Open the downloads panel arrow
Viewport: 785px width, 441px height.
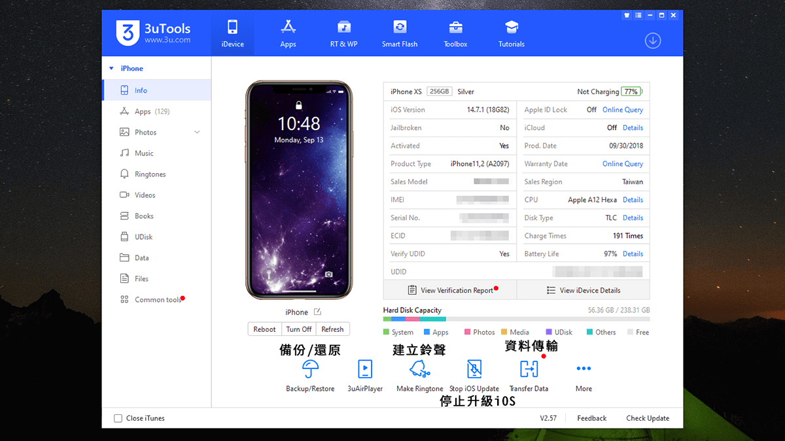(x=652, y=40)
